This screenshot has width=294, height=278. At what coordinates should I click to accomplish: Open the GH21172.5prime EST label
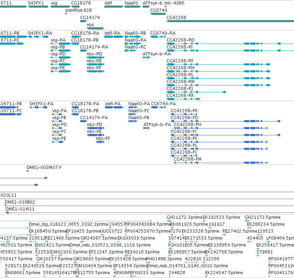point(263,217)
